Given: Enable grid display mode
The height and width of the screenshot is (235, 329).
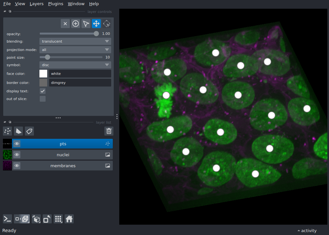Looking at the screenshot, I should pyautogui.click(x=58, y=219).
